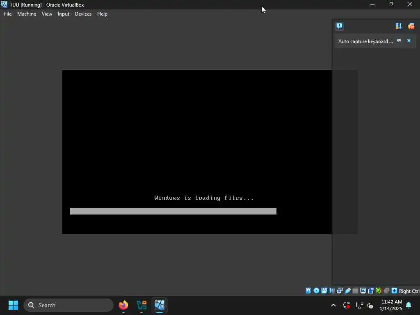Click the grey mouse integration status indicator
This screenshot has width=420, height=315.
[386, 291]
